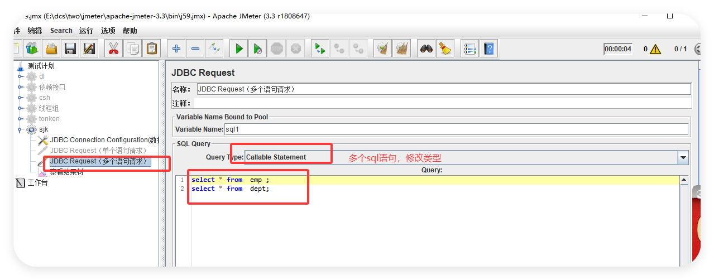Image resolution: width=714 pixels, height=280 pixels.
Task: Click the remote shutdown all icon
Action: pos(358,49)
